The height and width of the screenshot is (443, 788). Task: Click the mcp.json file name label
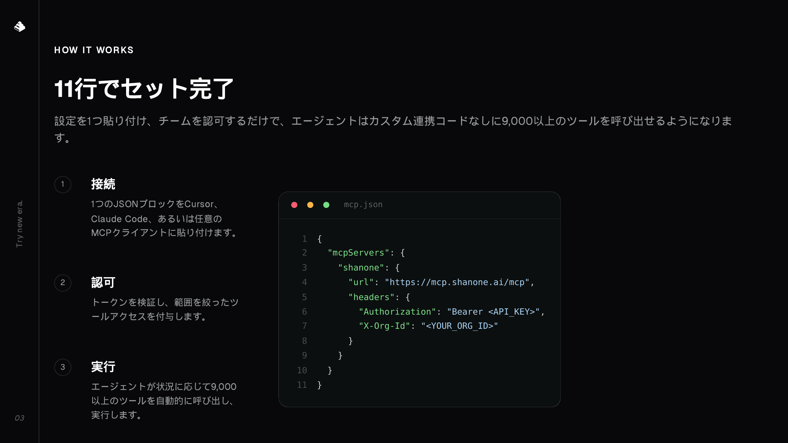[363, 205]
